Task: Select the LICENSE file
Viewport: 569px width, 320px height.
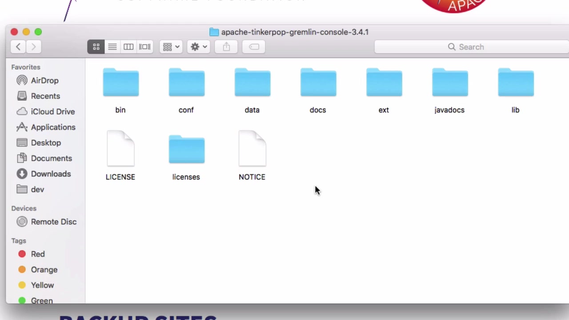Action: [120, 148]
